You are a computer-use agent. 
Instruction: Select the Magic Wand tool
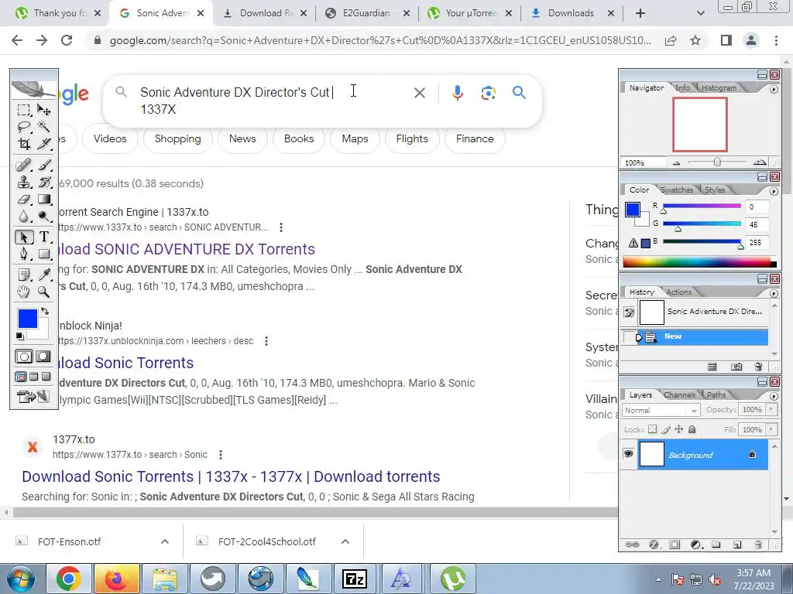click(44, 126)
